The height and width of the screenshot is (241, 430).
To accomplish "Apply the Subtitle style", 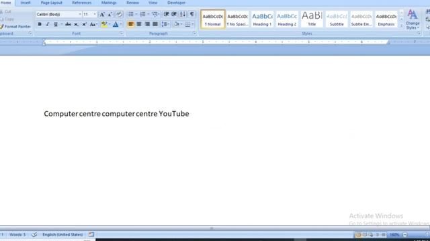I will click(337, 19).
